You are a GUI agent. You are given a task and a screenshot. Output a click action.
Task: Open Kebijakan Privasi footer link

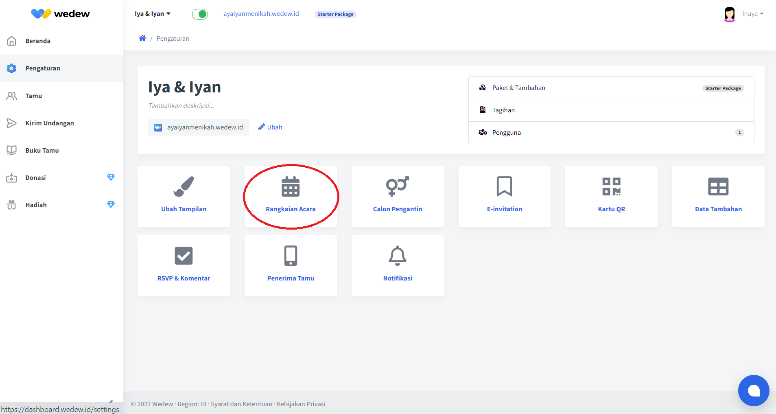click(x=301, y=404)
